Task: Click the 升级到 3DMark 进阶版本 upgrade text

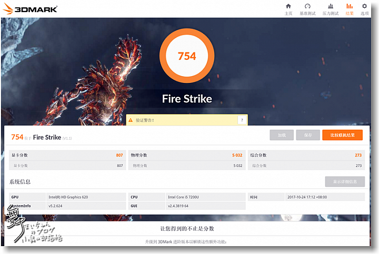Action: (186, 241)
